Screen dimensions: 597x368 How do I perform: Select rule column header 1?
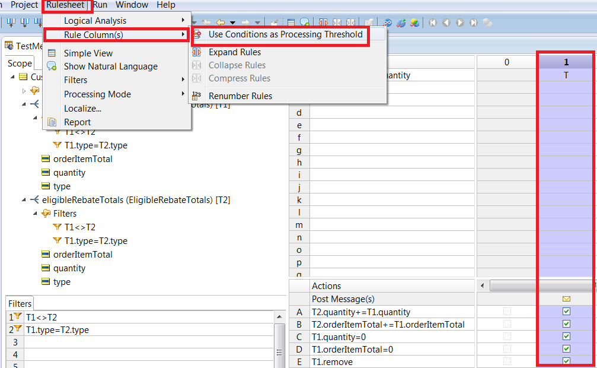coord(566,62)
